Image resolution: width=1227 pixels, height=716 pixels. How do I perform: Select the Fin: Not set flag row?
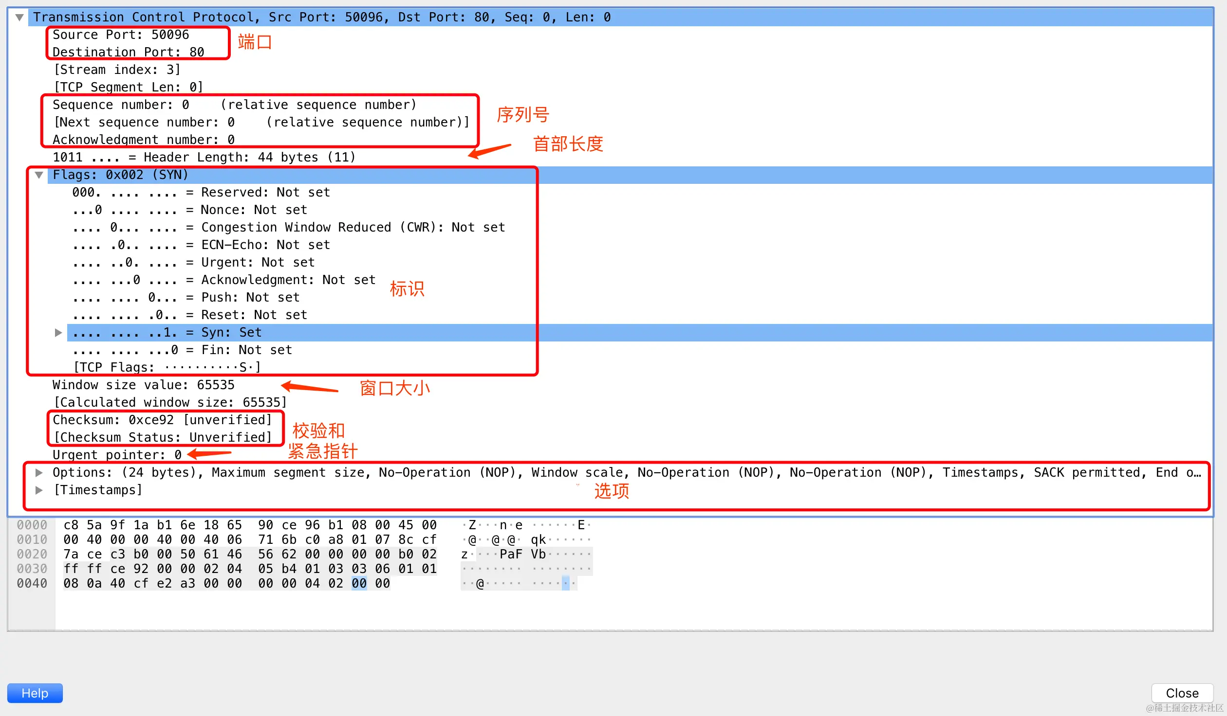click(x=183, y=350)
